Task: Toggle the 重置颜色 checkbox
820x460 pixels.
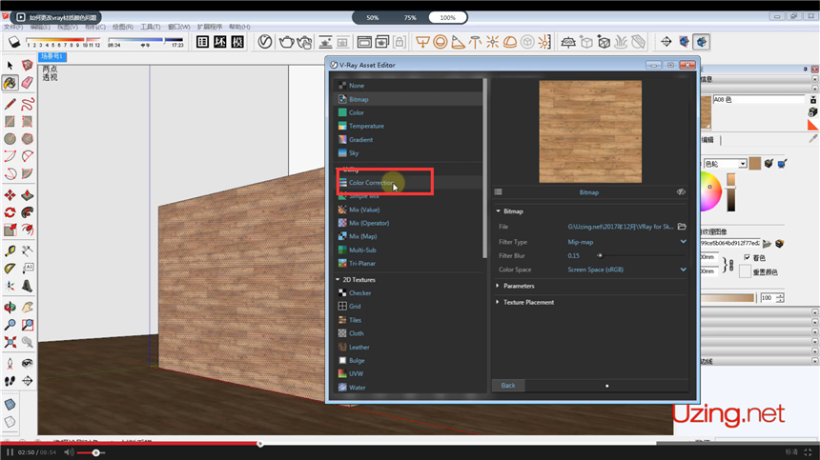Action: [x=747, y=271]
